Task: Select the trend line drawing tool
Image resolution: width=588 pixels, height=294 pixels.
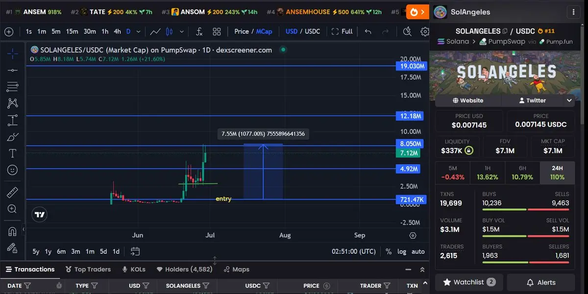Action: (x=12, y=70)
